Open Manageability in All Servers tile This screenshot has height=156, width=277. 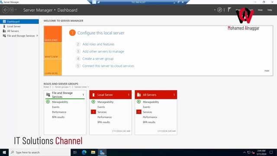click(151, 102)
